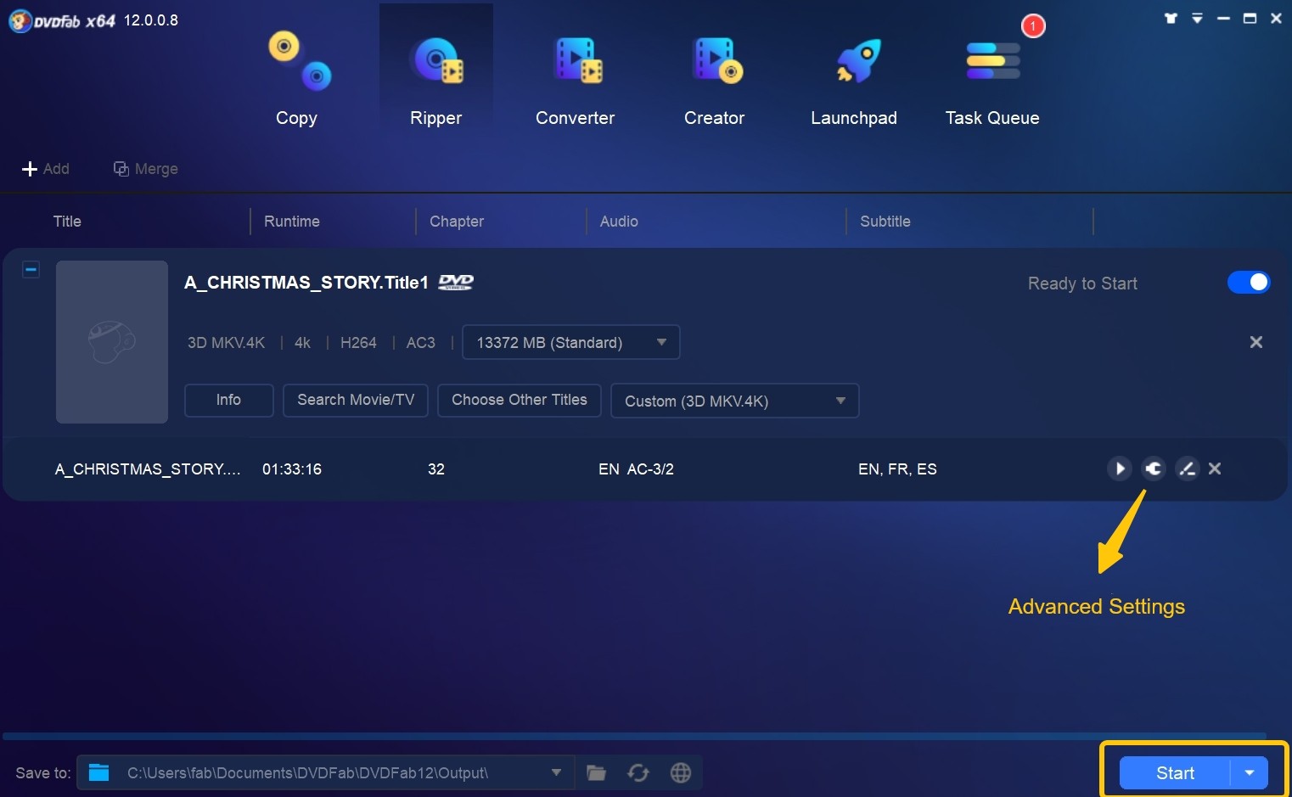Click the Title column header
1292x797 pixels.
click(x=67, y=222)
